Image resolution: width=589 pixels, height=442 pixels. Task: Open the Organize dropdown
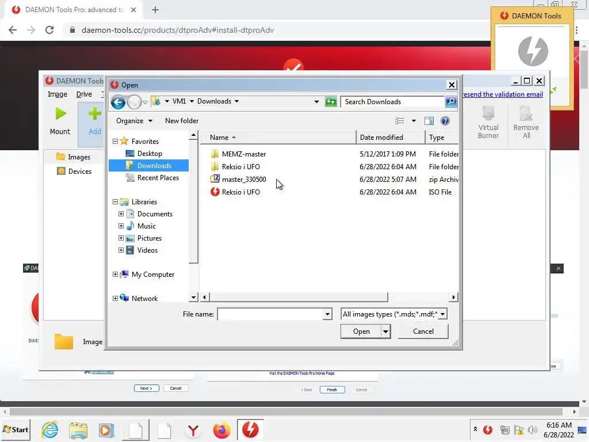134,121
